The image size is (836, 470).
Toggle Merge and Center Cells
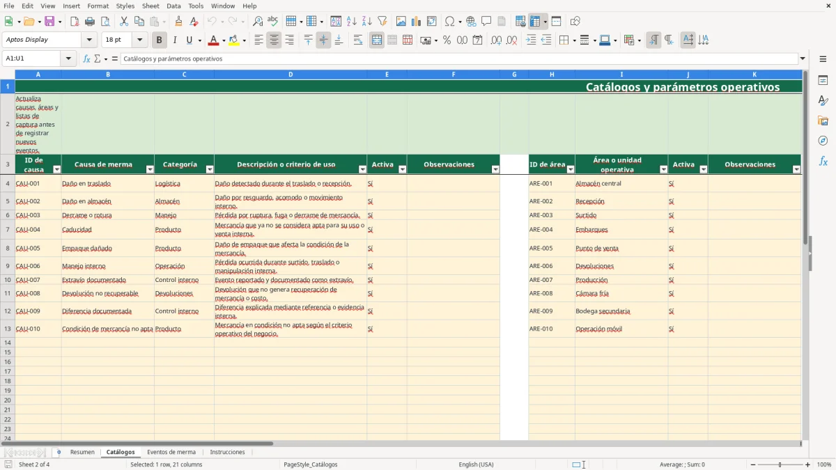[x=377, y=40]
